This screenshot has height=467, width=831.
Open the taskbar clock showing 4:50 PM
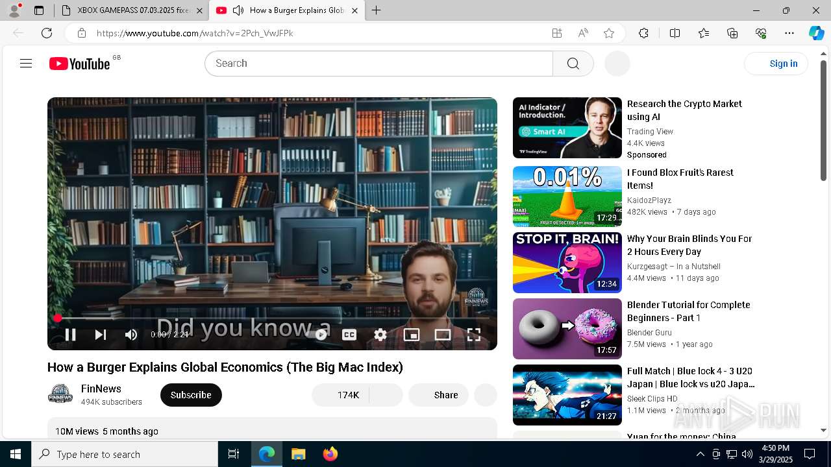tap(775, 454)
